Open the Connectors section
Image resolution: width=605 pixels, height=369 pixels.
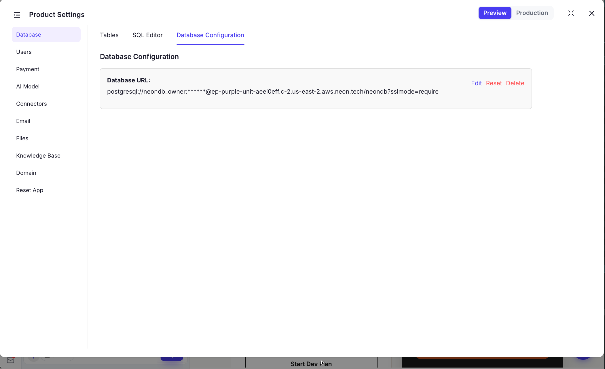31,104
